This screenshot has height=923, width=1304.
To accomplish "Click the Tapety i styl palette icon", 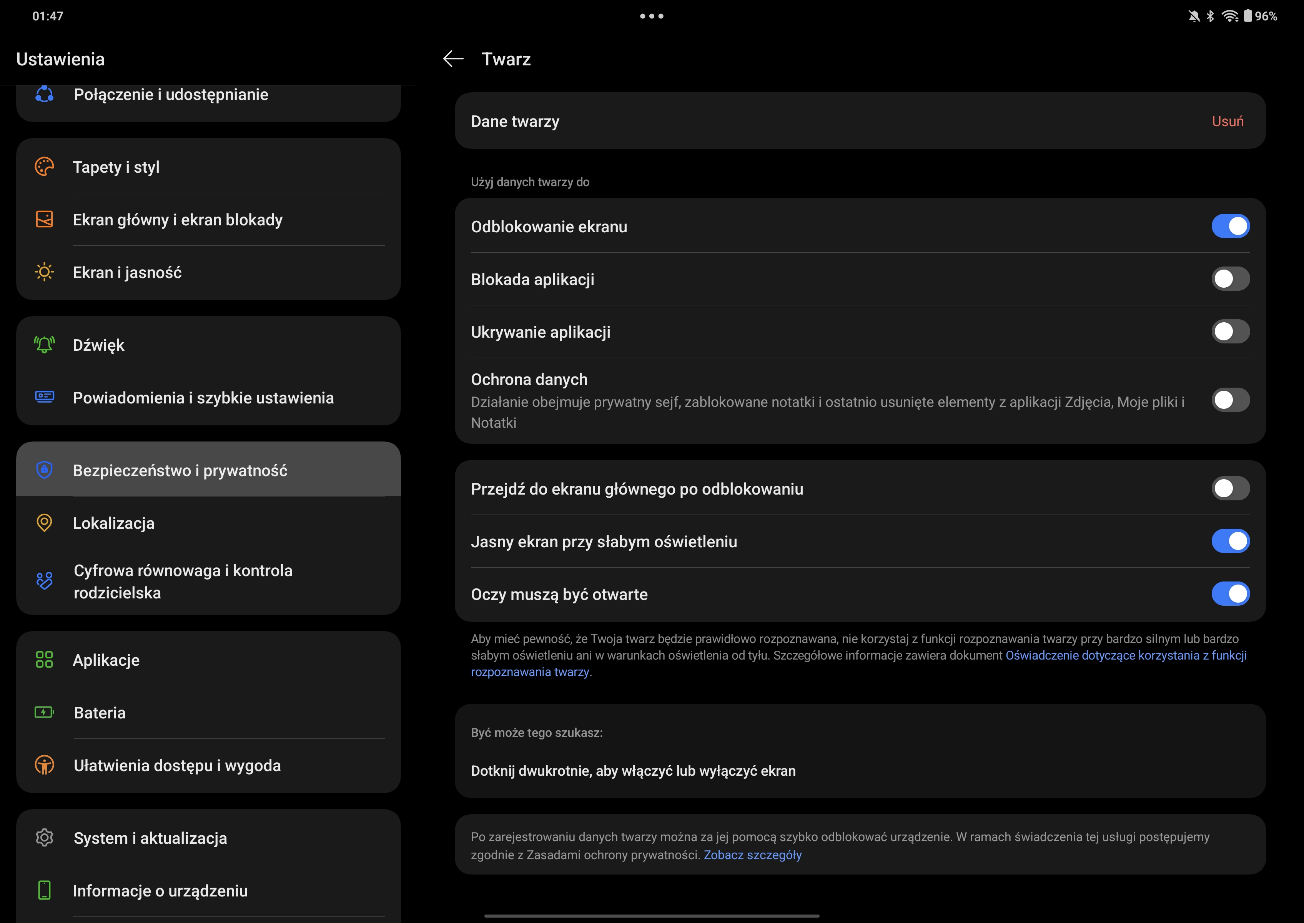I will [44, 167].
